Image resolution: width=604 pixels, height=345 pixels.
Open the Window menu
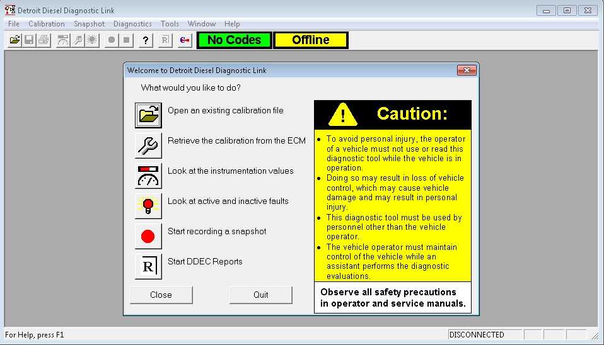coord(202,24)
